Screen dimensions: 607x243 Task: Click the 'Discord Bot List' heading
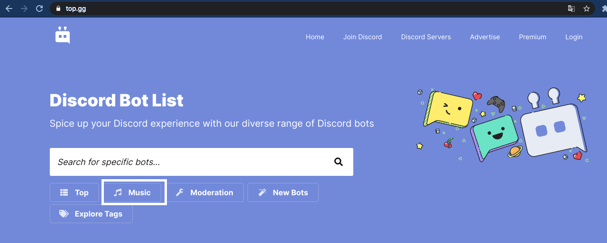(117, 100)
